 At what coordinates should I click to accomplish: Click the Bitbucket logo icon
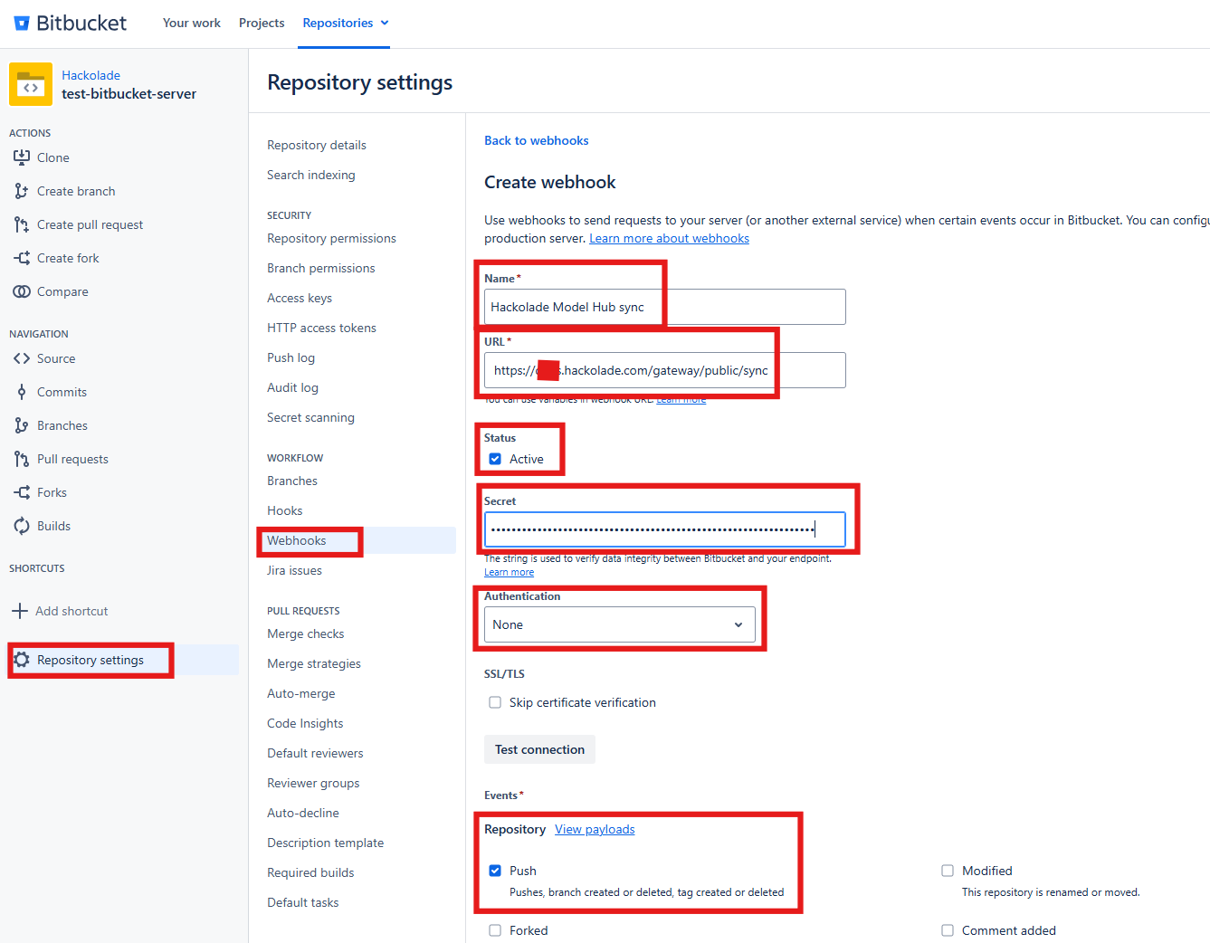[22, 24]
